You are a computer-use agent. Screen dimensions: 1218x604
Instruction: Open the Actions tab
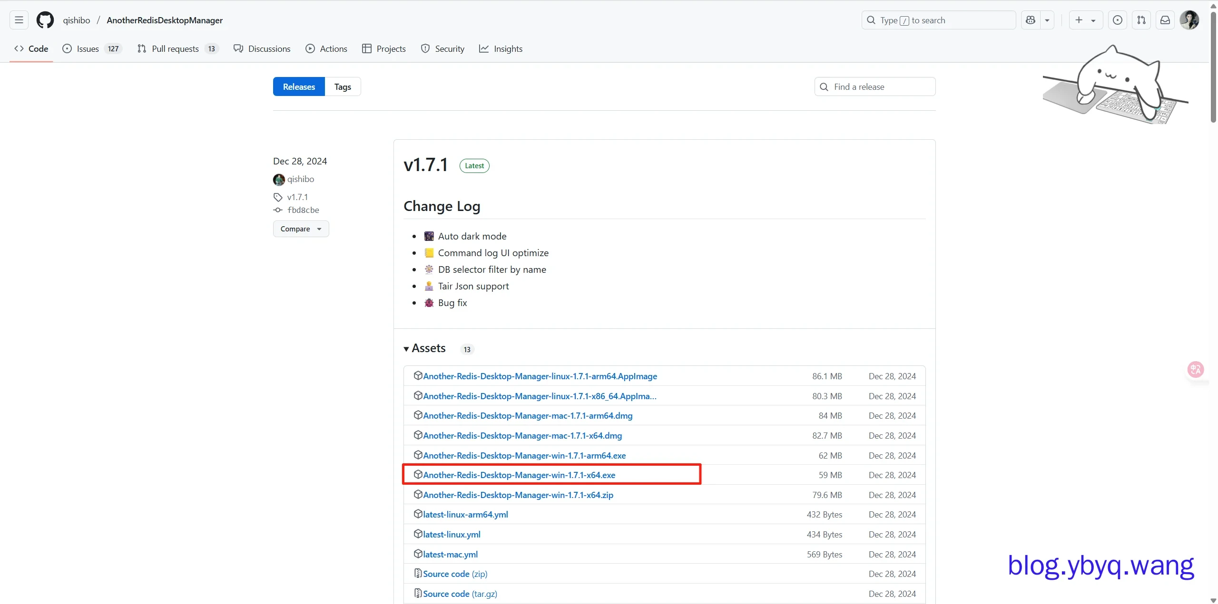point(326,48)
